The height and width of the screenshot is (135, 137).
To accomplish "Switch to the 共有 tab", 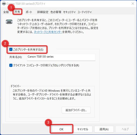I will pyautogui.click(x=17, y=12).
